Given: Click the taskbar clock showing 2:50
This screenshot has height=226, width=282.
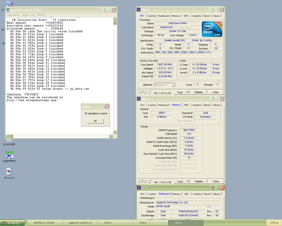Looking at the screenshot, I should coord(274,223).
